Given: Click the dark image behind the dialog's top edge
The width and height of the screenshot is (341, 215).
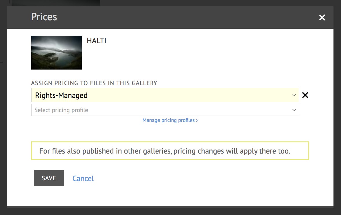Looking at the screenshot, I should click(x=55, y=3).
